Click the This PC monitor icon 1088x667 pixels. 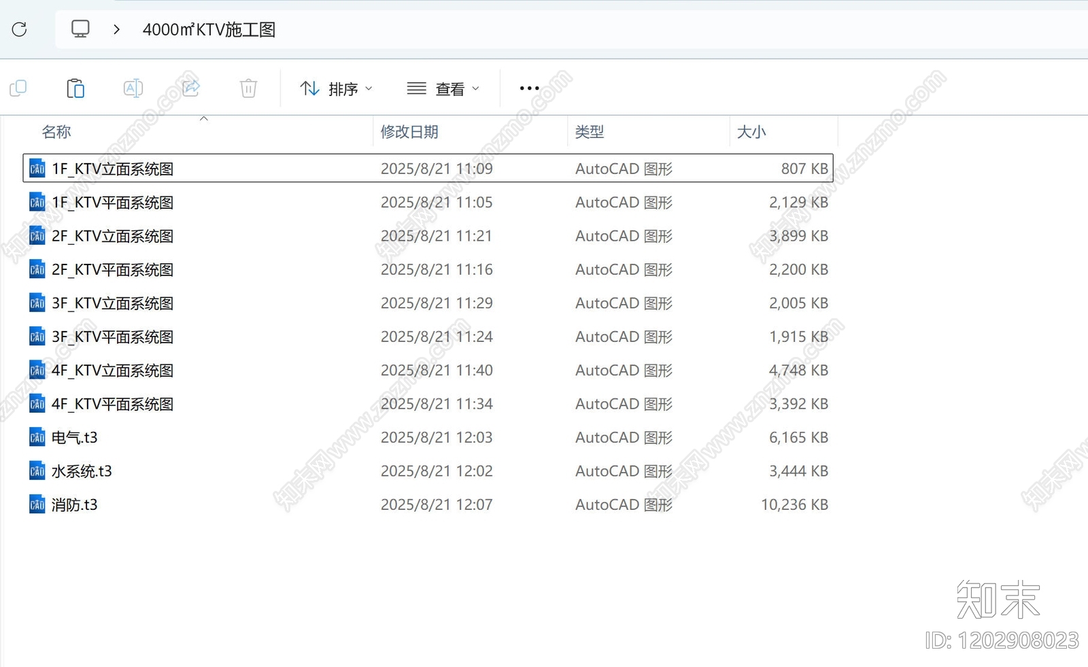point(80,29)
